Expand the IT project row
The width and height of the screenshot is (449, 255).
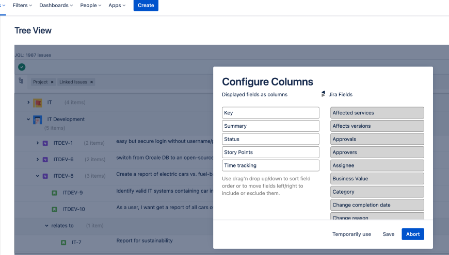[x=28, y=102]
